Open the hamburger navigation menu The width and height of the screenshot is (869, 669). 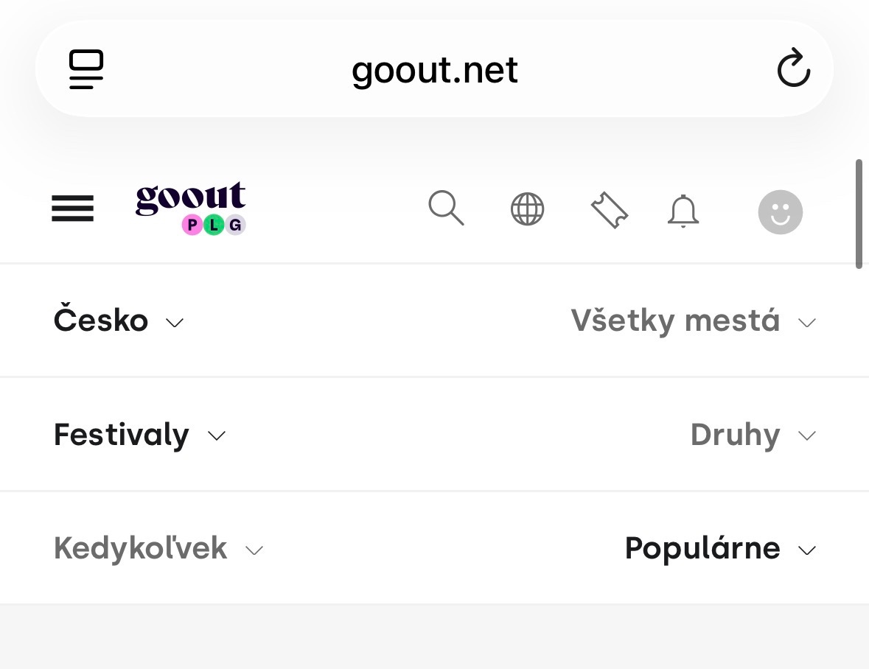point(72,209)
